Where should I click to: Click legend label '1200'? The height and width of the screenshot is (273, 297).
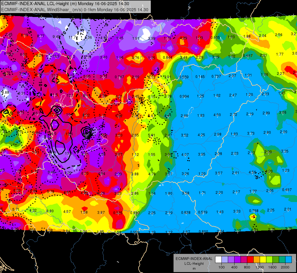[260, 267]
